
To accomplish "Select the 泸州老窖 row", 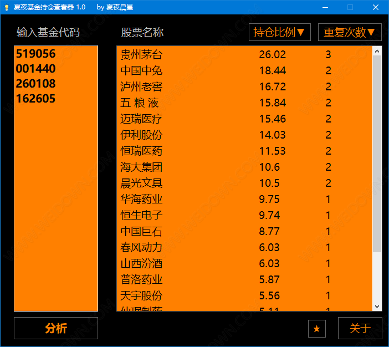I will click(x=244, y=86).
